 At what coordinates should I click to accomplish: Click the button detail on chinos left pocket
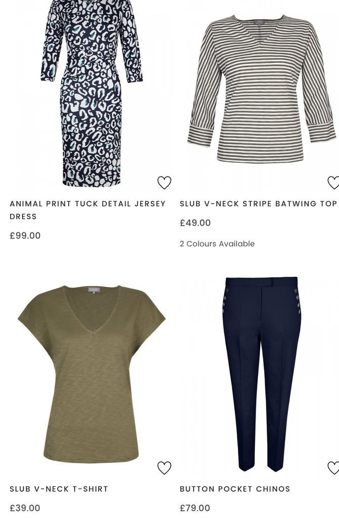click(225, 300)
